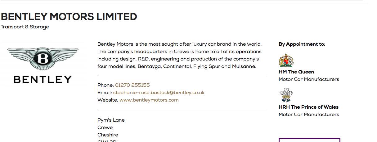Click the Pym's Lane address line
The image size is (377, 142).
[x=111, y=120]
